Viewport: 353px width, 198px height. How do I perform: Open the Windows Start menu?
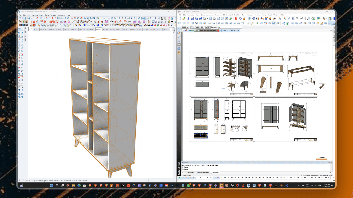tap(52, 186)
